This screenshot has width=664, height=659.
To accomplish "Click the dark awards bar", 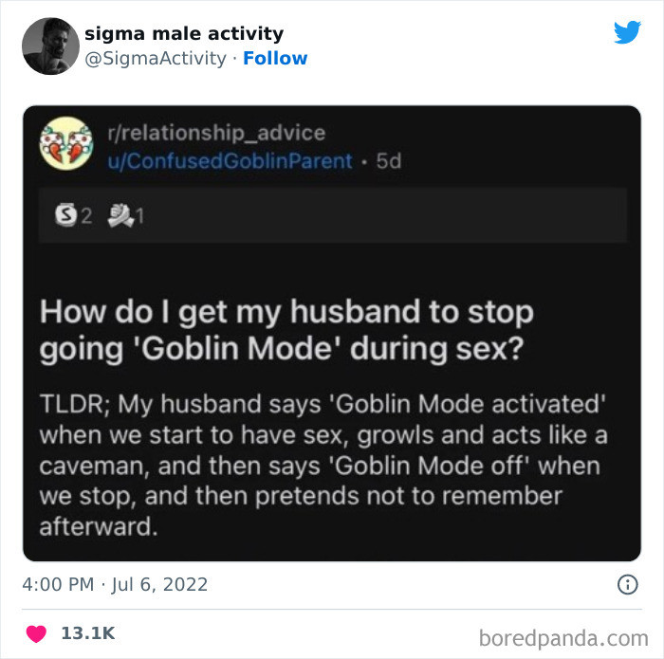I will (379, 216).
